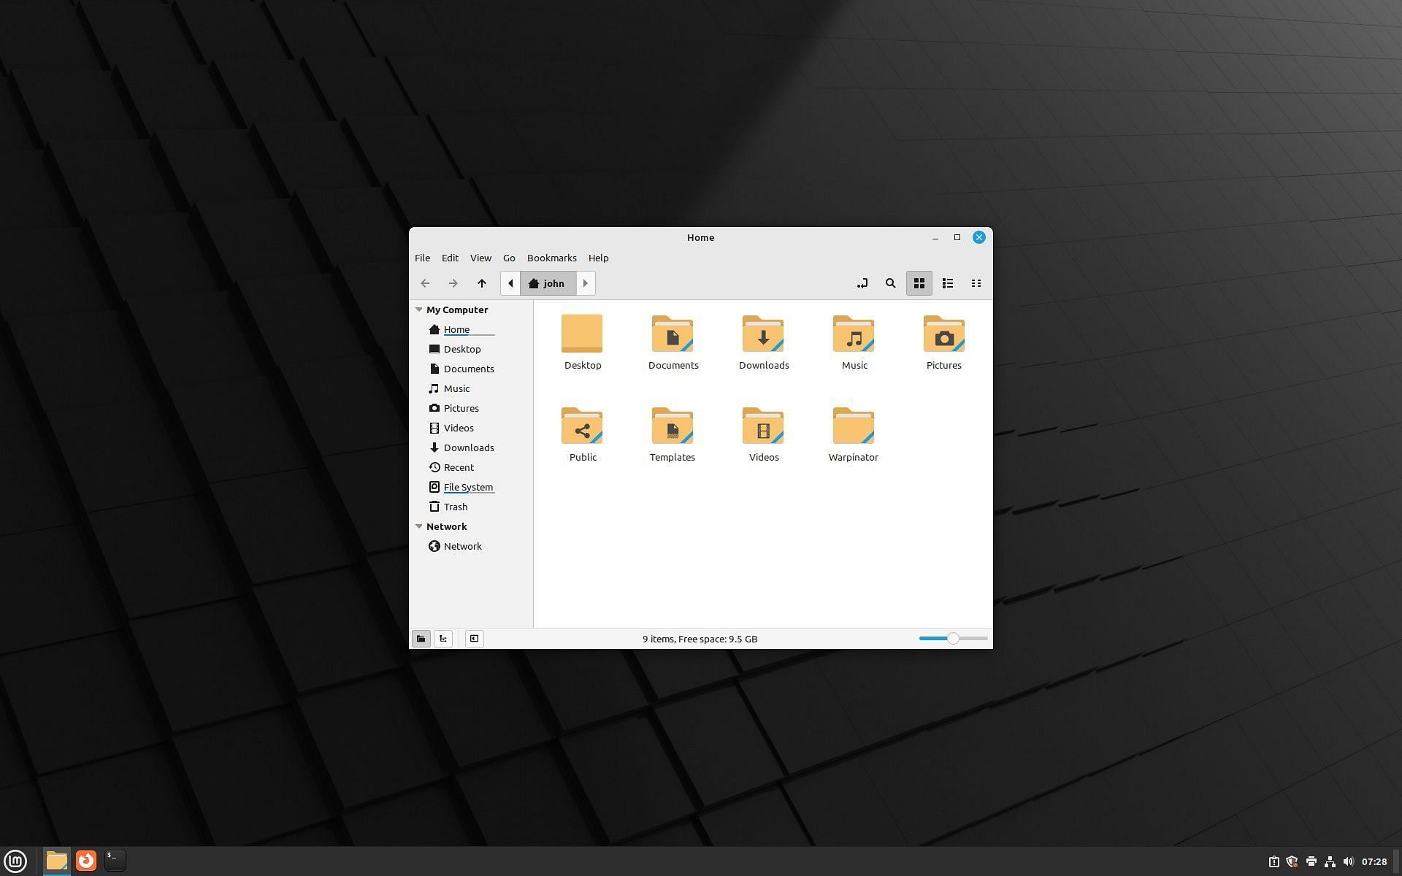This screenshot has height=876, width=1402.
Task: Toggle split pane view icon
Action: click(x=473, y=638)
